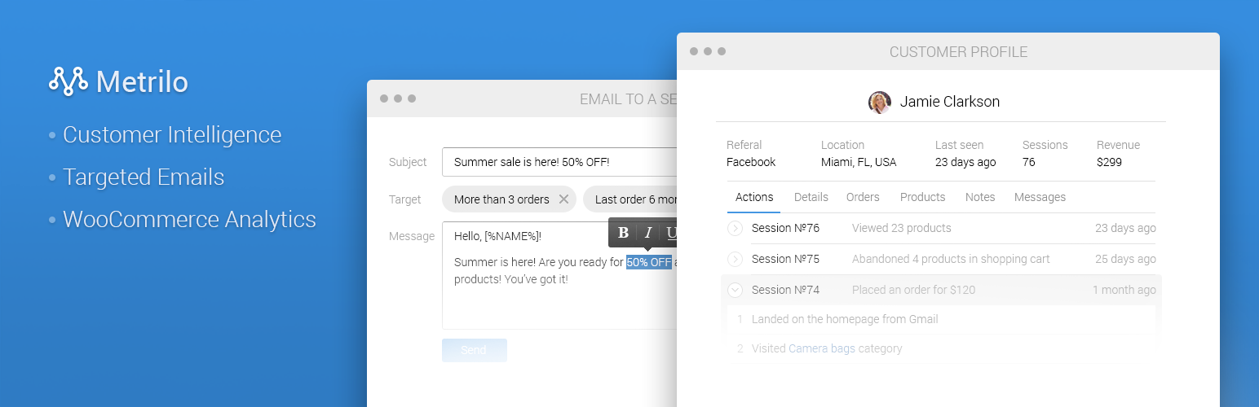Click 'Placed an order for $120' entry

[x=913, y=290]
